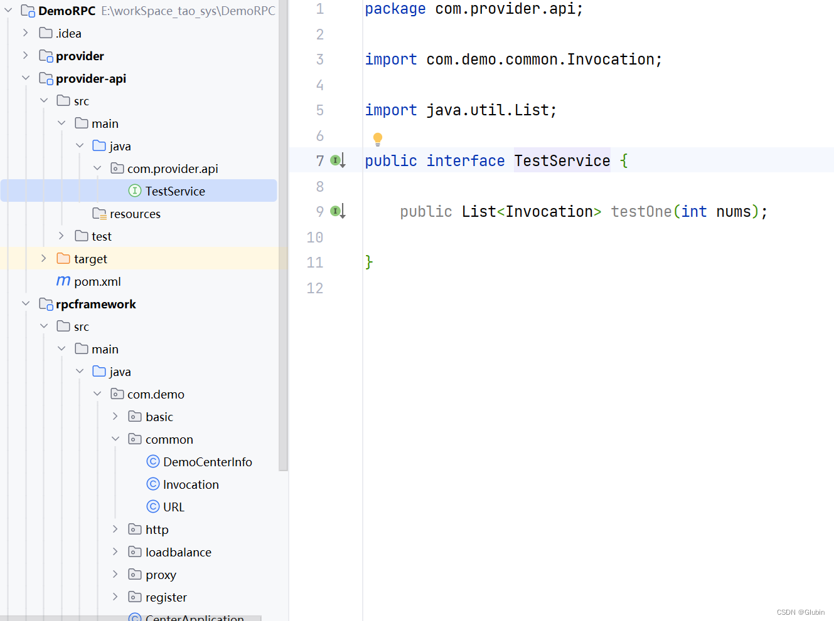Click the resources folder icon
The width and height of the screenshot is (834, 621).
99,214
